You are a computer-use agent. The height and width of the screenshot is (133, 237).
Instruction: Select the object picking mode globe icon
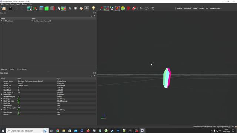pos(29,8)
